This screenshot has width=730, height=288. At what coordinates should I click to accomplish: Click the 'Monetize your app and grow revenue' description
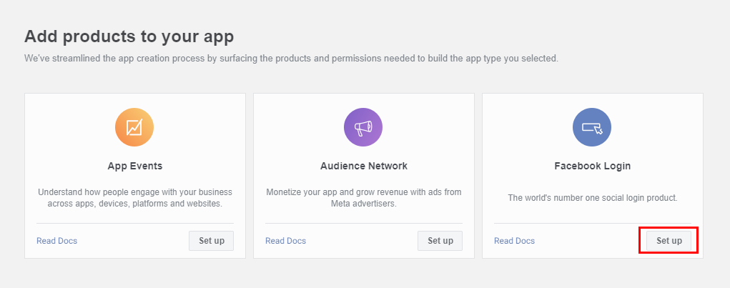(x=364, y=198)
